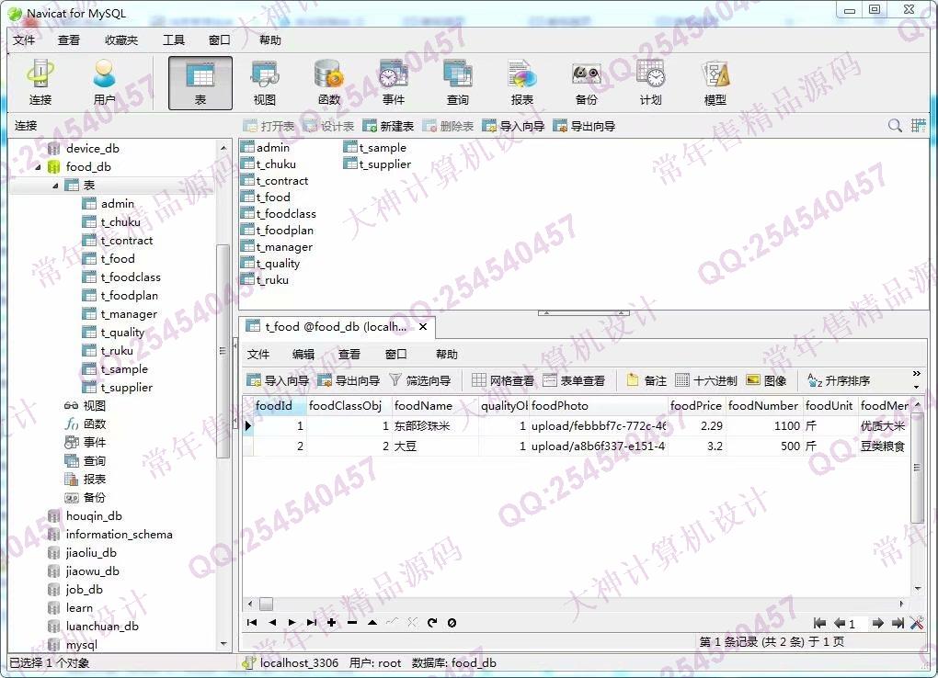Open the 用户 user manager
Image resolution: width=938 pixels, height=678 pixels.
point(104,83)
